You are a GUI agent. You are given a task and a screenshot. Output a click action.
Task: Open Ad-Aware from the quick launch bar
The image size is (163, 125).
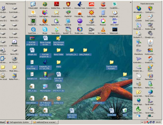point(45,6)
